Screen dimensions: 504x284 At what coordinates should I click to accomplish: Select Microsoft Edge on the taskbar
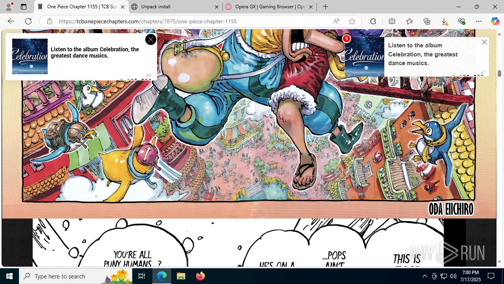point(162,276)
